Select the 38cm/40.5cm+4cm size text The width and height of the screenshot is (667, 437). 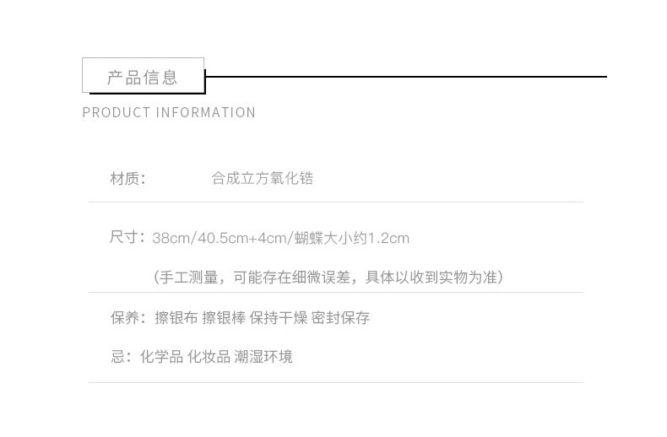(220, 238)
